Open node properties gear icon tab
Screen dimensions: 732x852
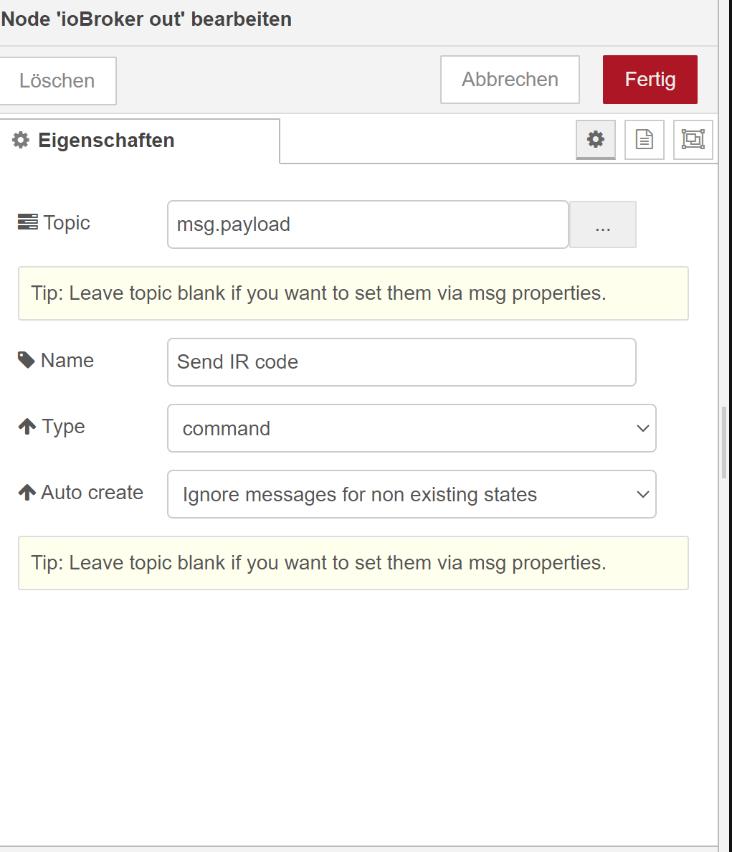[x=596, y=140]
